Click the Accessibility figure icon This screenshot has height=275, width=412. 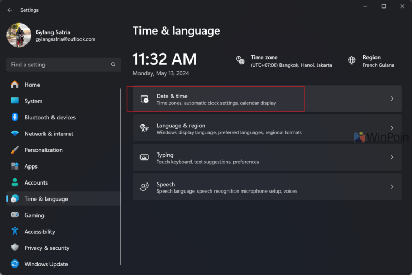point(14,231)
